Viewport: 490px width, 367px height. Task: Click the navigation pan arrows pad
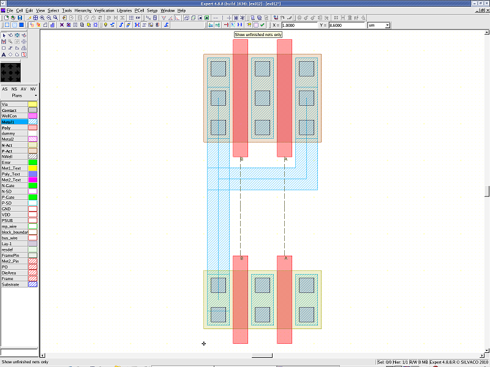tap(11, 73)
